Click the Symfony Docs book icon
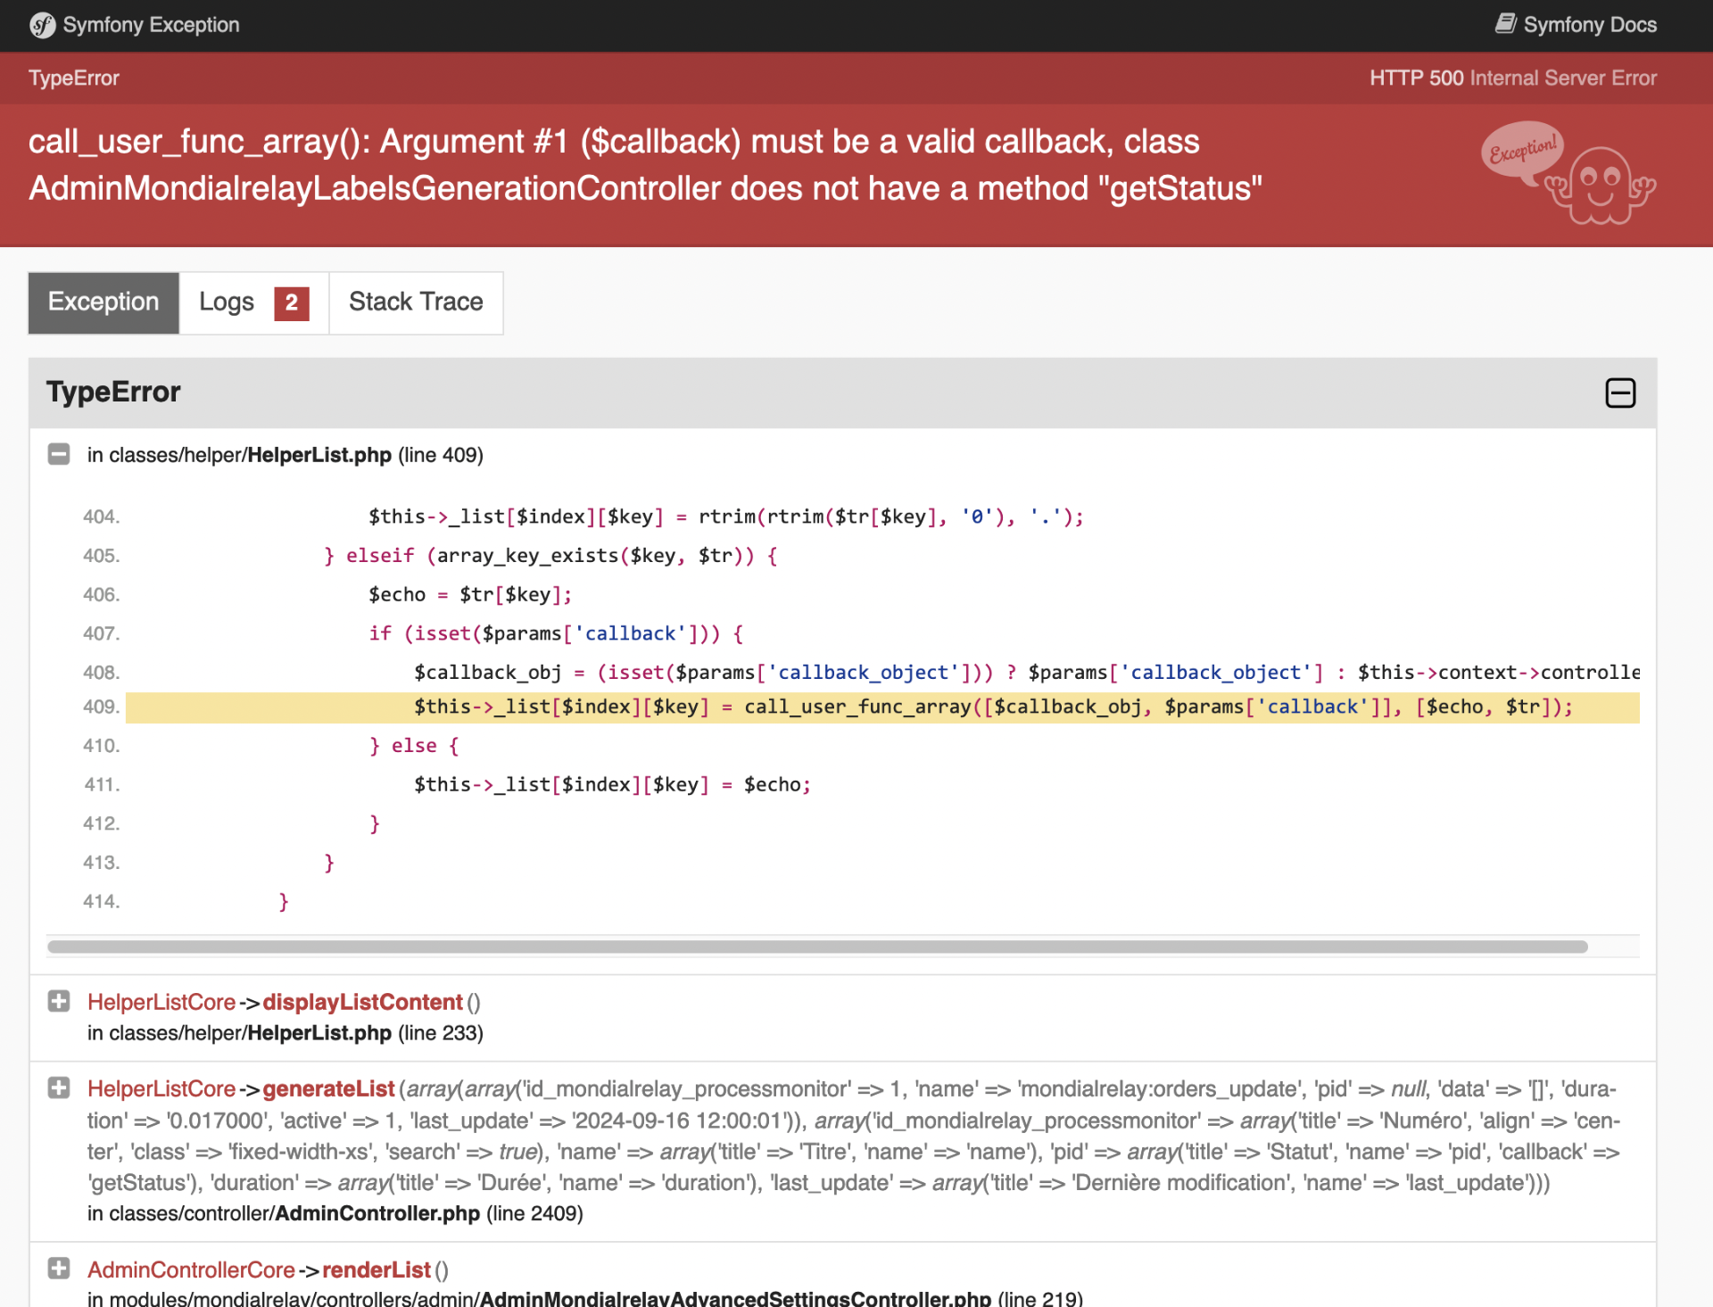 pos(1505,24)
